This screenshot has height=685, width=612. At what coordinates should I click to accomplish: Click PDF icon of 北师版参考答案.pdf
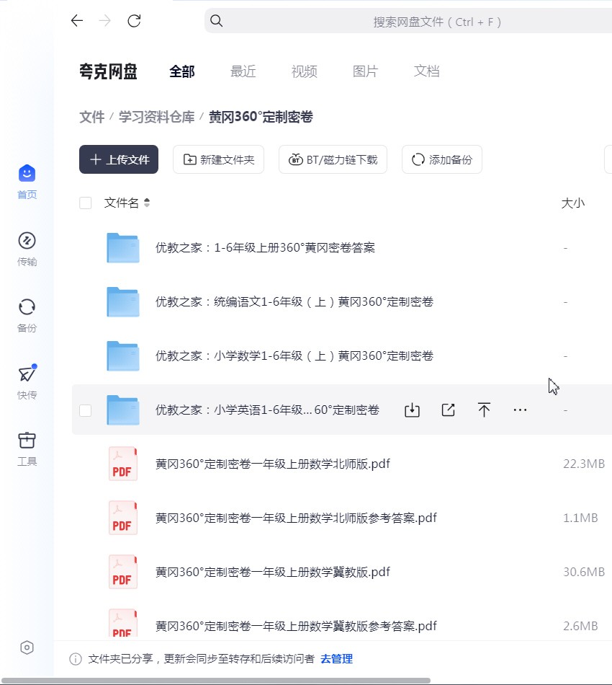coord(123,518)
